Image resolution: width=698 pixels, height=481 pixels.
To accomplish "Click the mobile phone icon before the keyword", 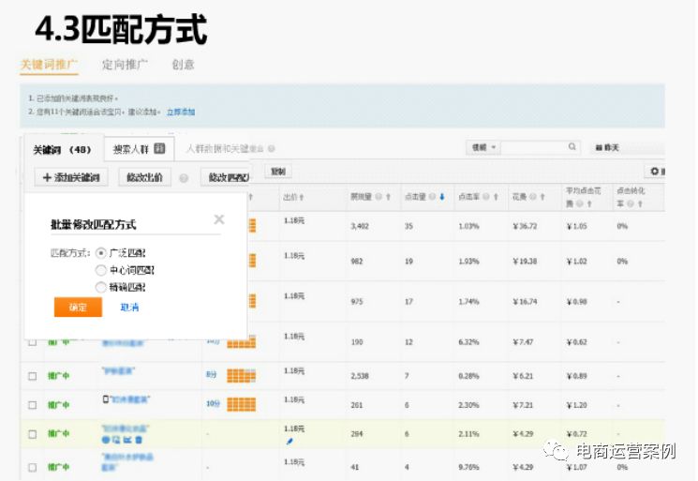I will 106,399.
